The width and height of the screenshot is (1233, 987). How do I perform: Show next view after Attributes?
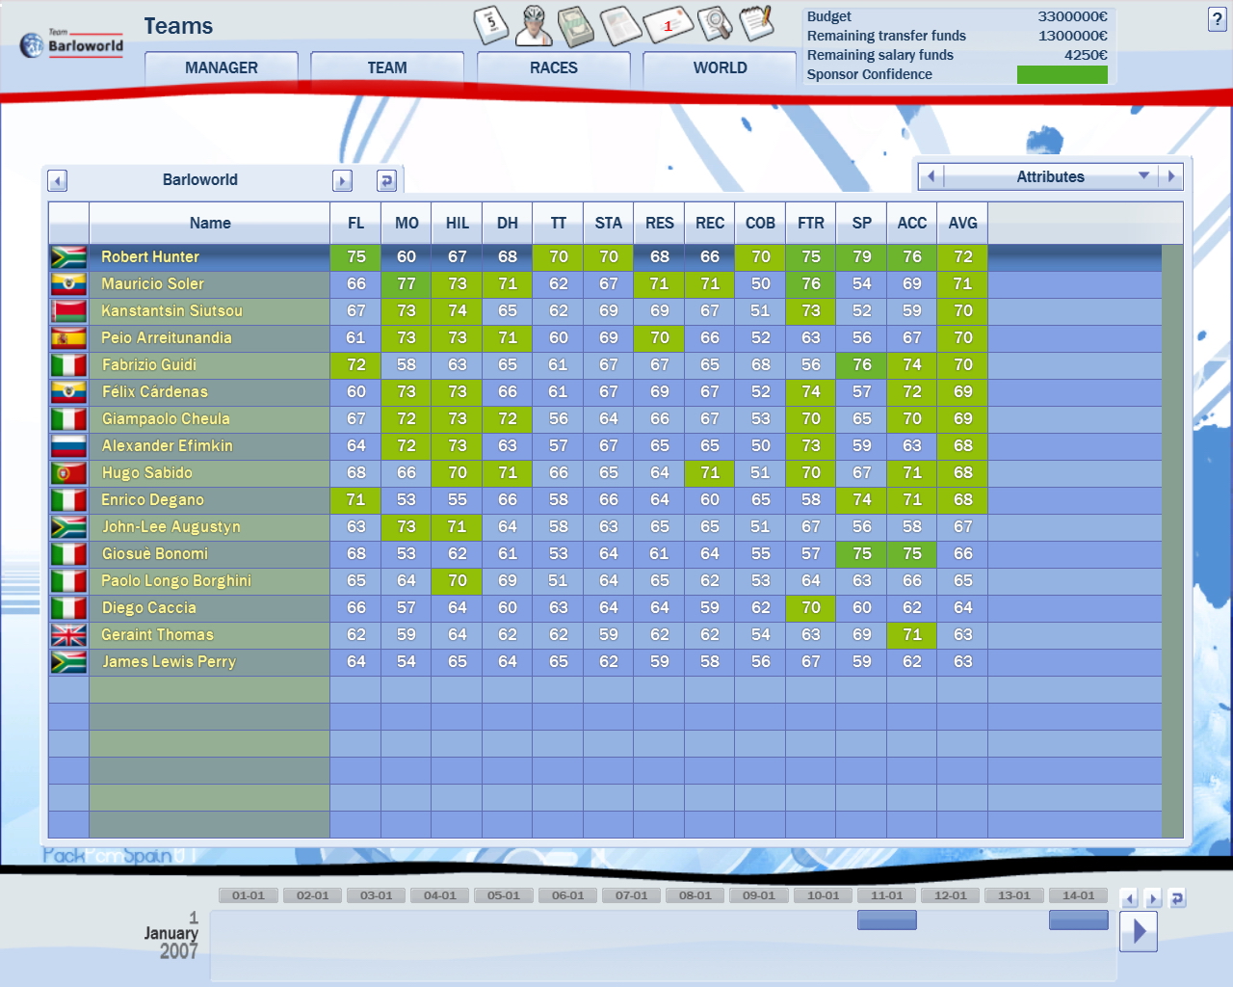coord(1171,176)
